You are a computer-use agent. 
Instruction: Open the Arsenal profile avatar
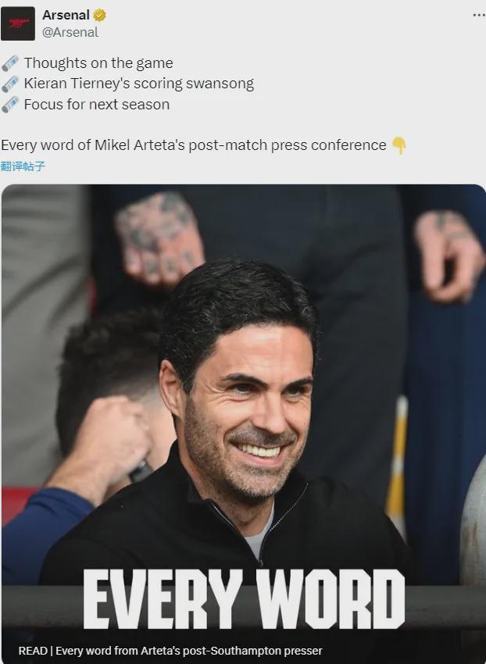pos(18,23)
